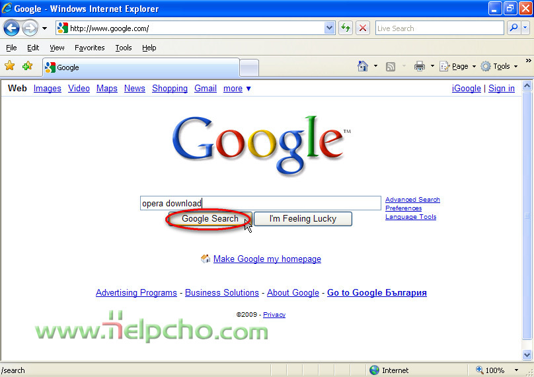Click the Home page icon

363,66
